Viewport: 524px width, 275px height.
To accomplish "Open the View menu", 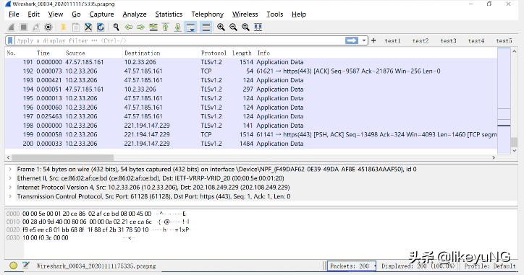I will 56,14.
